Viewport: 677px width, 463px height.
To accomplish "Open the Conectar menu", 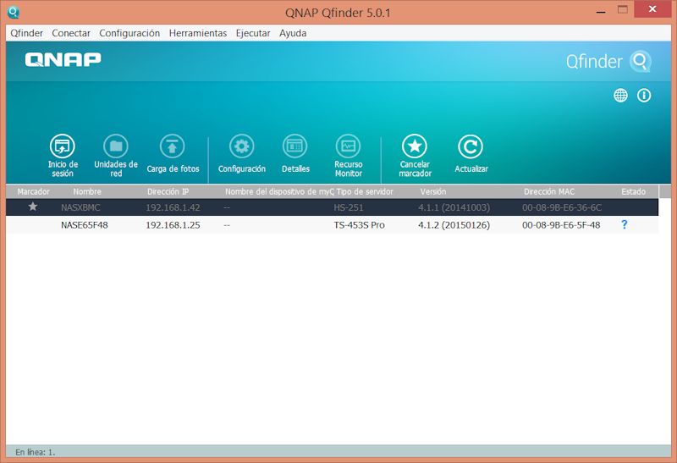I will tap(71, 33).
